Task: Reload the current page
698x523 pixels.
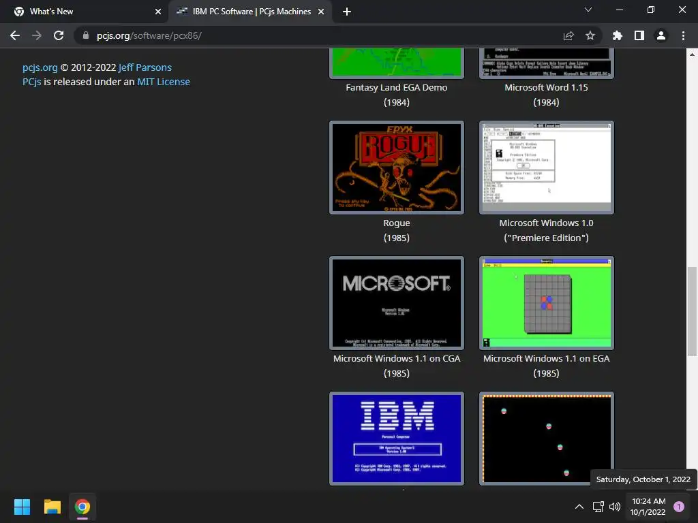Action: click(x=59, y=35)
